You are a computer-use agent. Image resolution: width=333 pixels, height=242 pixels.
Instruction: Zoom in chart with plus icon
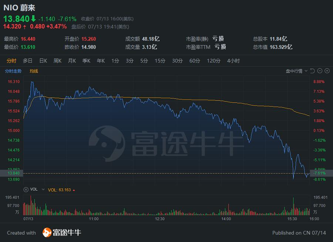[327, 71]
